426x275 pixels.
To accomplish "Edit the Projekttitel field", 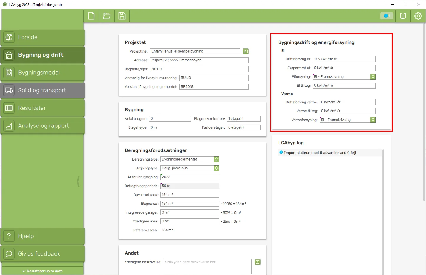I will (195, 51).
